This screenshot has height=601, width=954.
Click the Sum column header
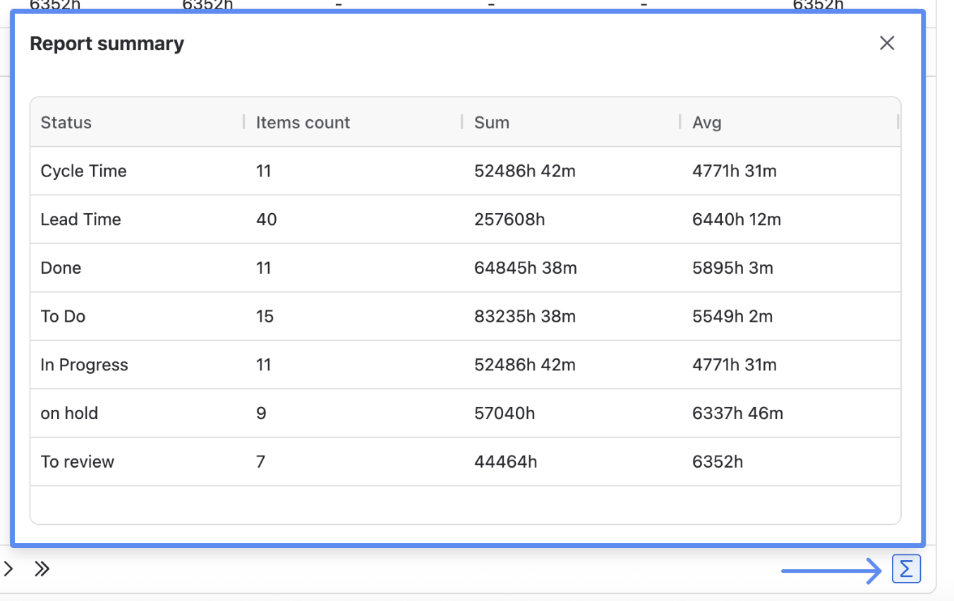pyautogui.click(x=492, y=123)
